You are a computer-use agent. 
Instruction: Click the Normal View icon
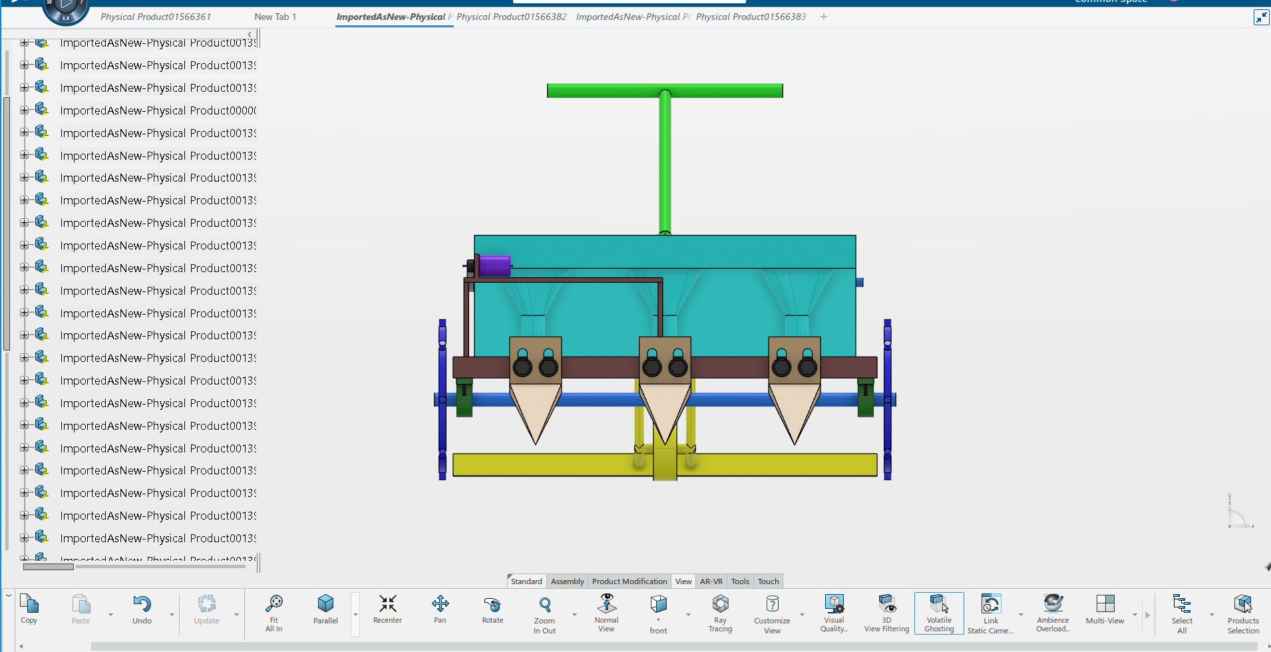(x=606, y=603)
